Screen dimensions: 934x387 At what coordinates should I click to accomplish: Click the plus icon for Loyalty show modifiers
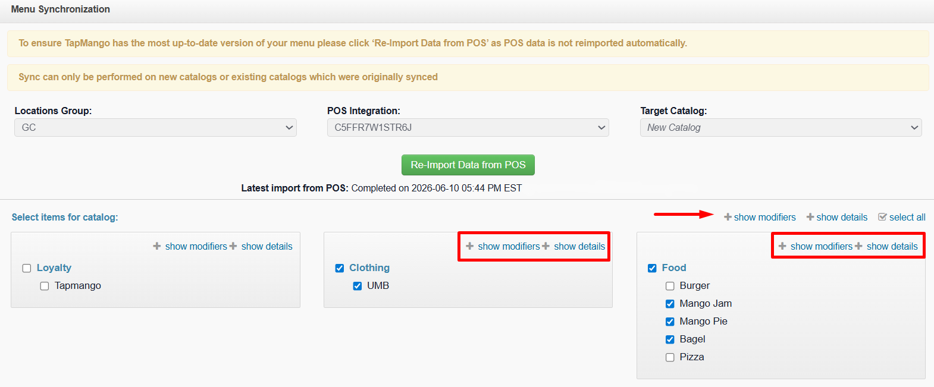click(x=157, y=246)
